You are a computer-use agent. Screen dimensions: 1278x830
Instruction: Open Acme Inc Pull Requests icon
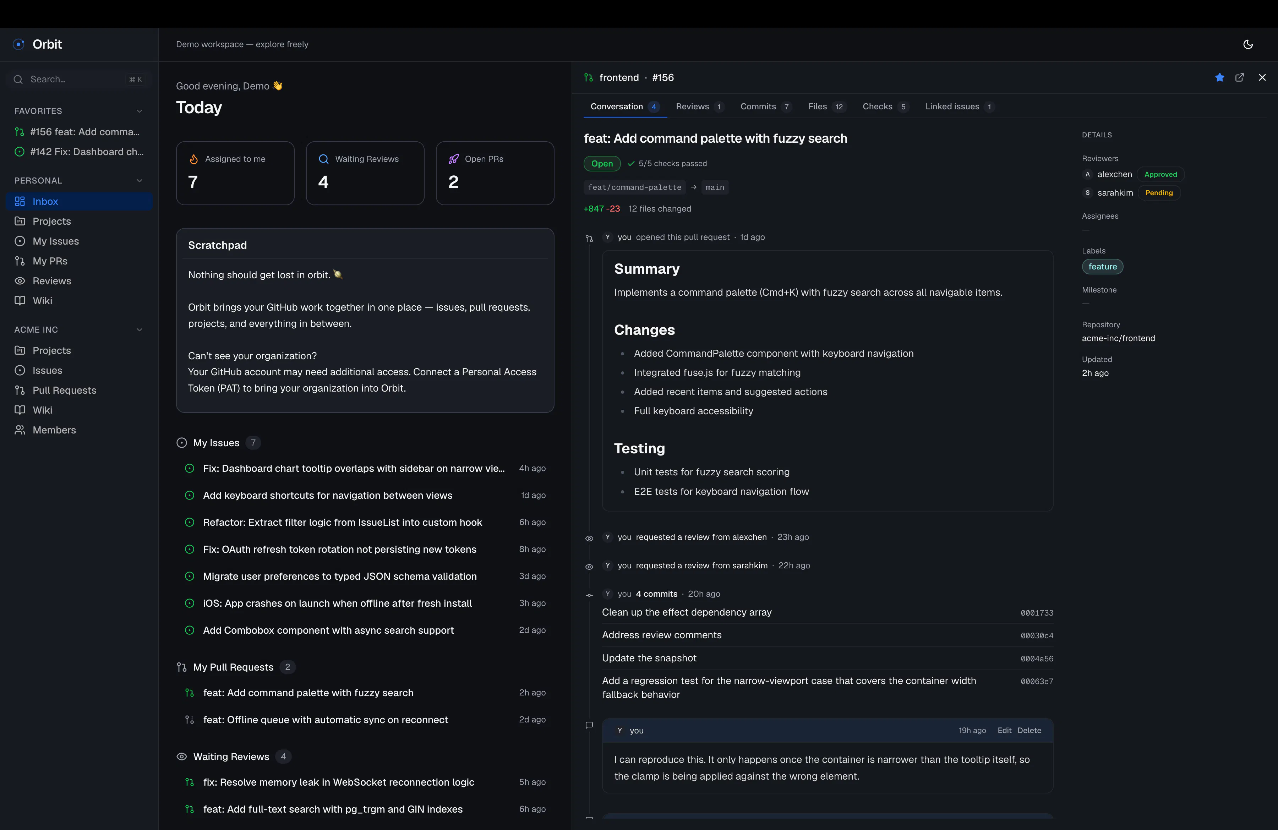pos(20,390)
